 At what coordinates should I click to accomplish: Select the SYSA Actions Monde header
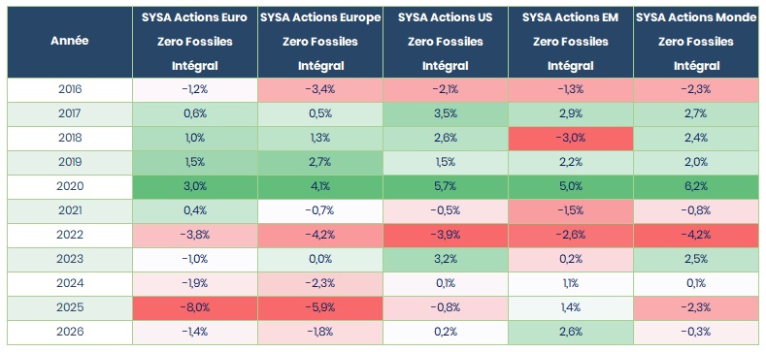pyautogui.click(x=696, y=42)
